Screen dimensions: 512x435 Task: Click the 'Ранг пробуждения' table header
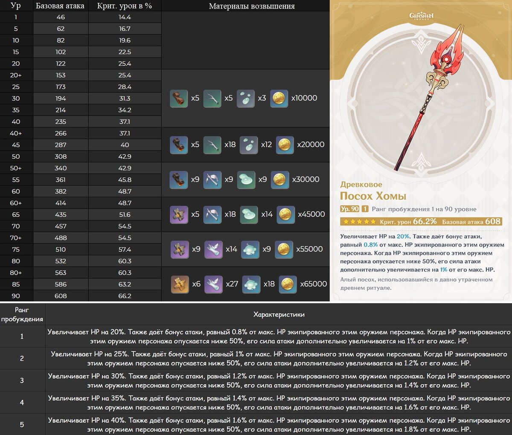tap(22, 314)
